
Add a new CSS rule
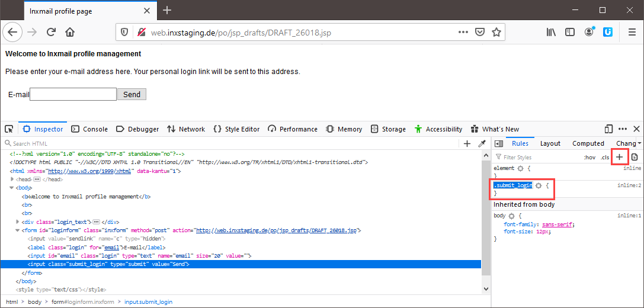(620, 157)
